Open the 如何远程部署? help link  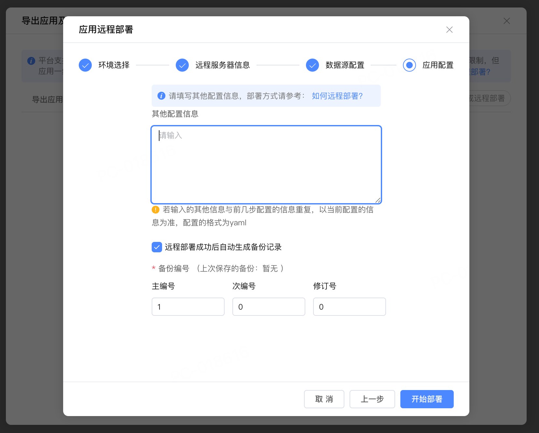[337, 96]
